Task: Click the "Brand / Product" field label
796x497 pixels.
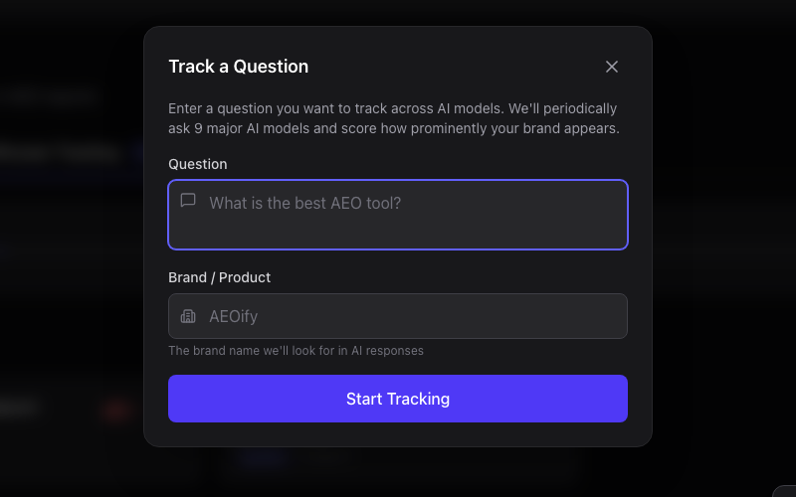Action: [220, 277]
